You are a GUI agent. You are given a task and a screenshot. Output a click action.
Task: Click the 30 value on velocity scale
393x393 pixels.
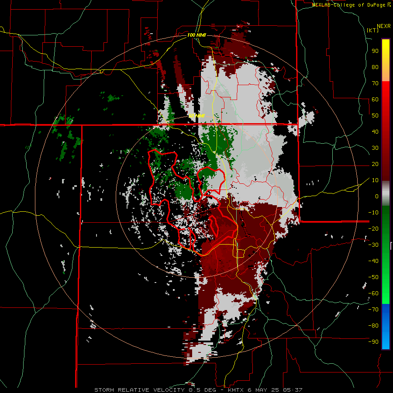[375, 148]
